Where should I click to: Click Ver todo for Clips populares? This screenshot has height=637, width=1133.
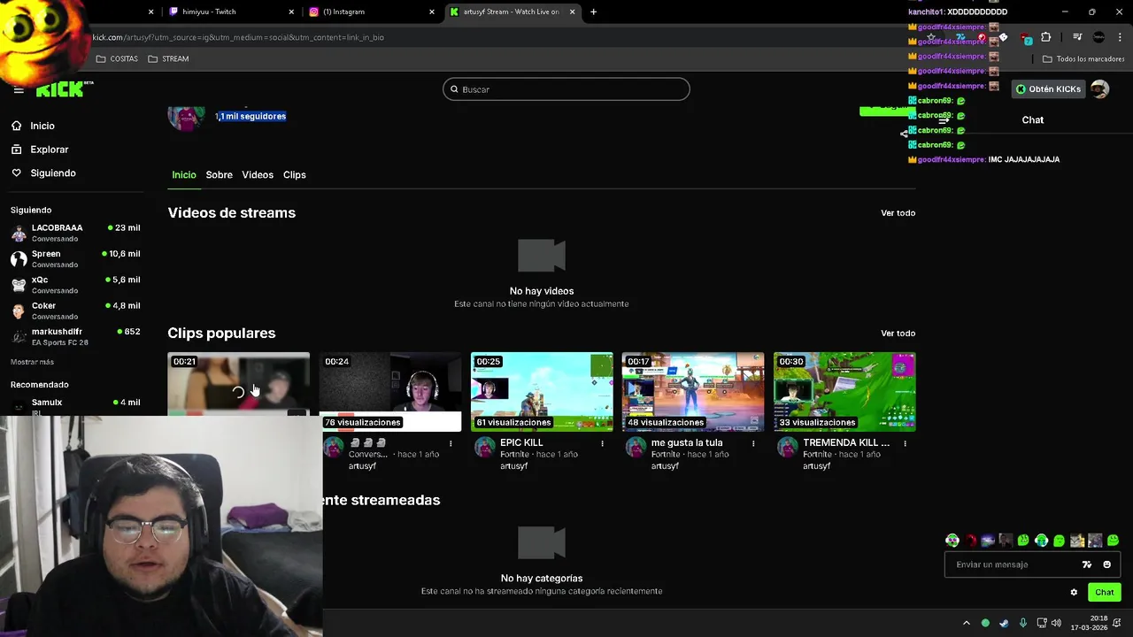coord(898,334)
